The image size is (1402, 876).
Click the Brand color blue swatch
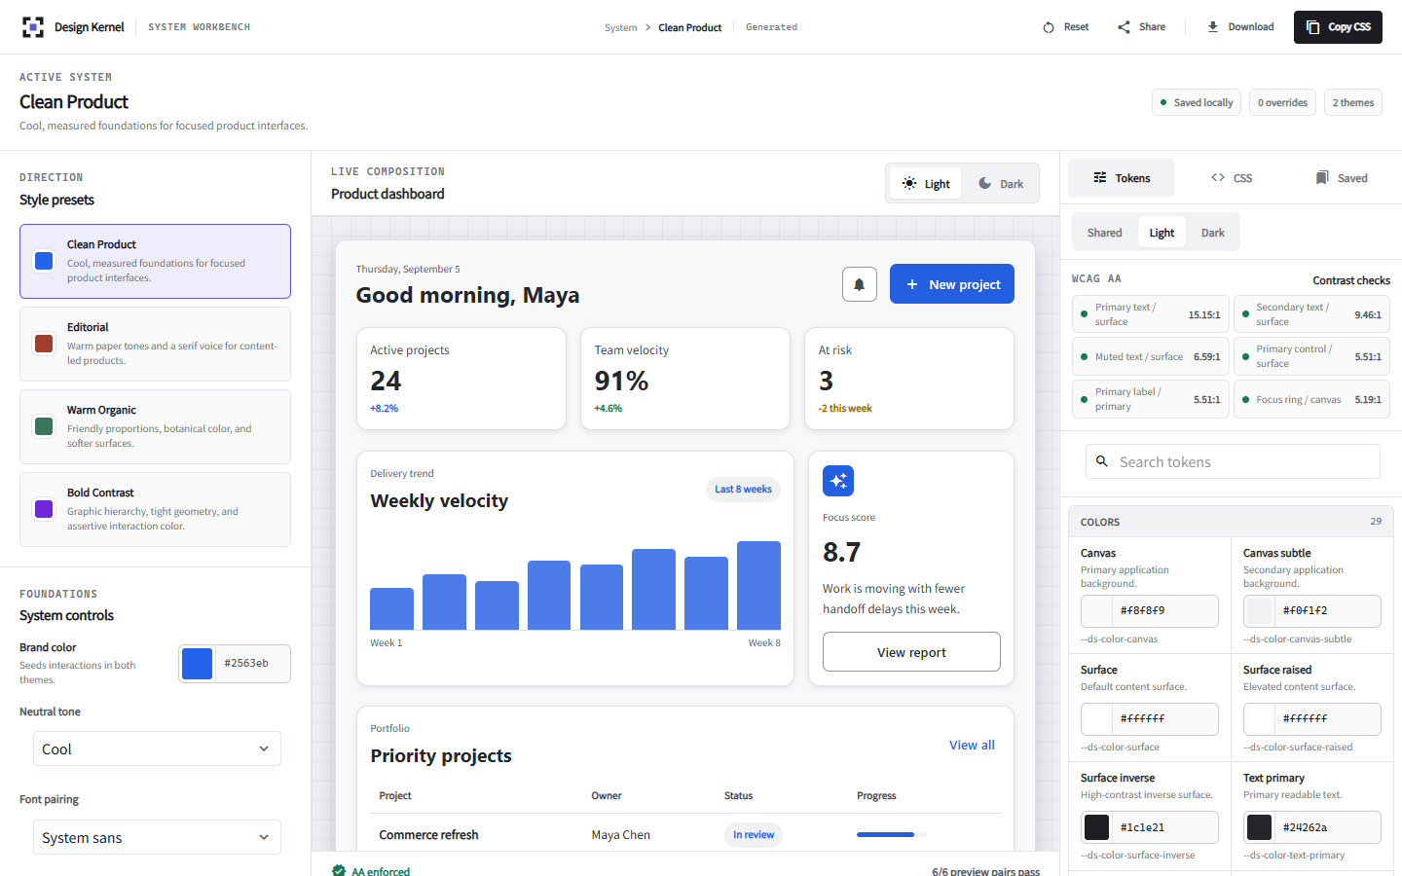pos(198,664)
